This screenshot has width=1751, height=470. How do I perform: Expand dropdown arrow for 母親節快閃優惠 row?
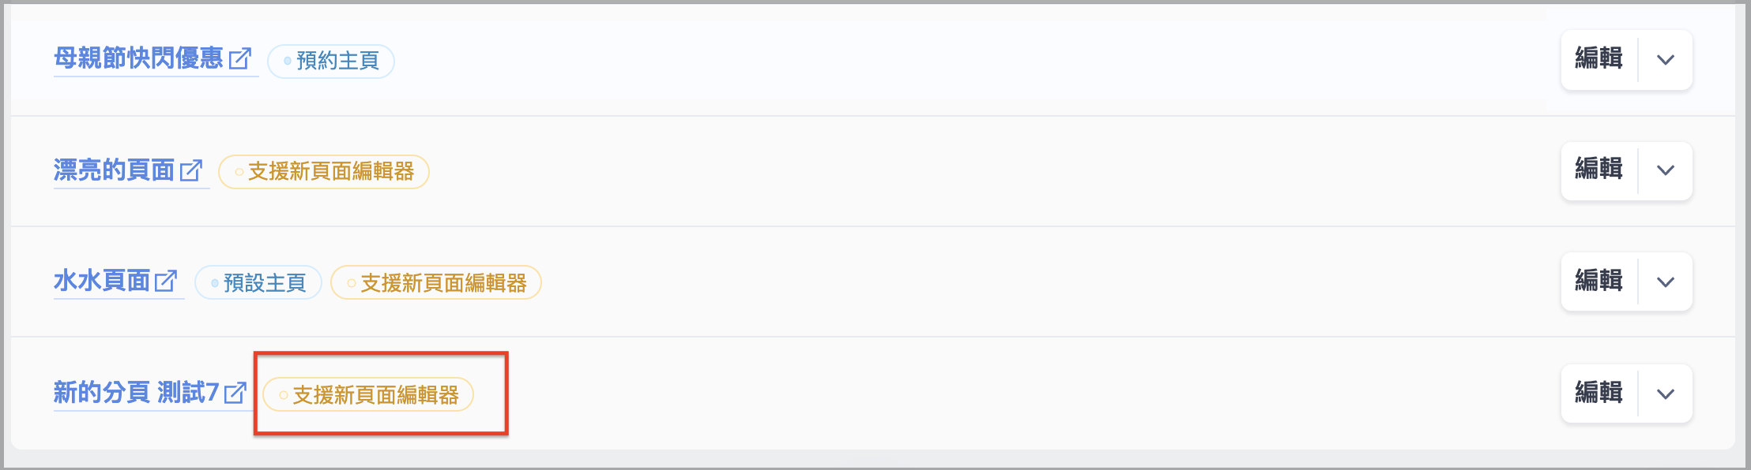tap(1666, 60)
